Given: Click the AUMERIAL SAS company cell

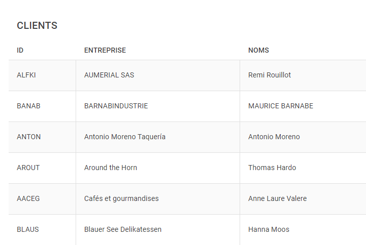Looking at the screenshot, I should pos(109,75).
